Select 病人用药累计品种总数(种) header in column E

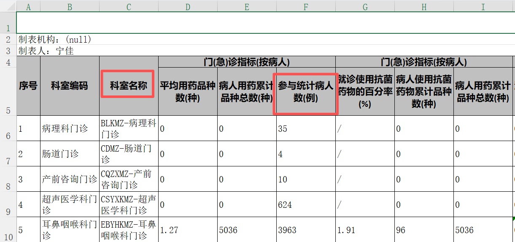click(247, 92)
